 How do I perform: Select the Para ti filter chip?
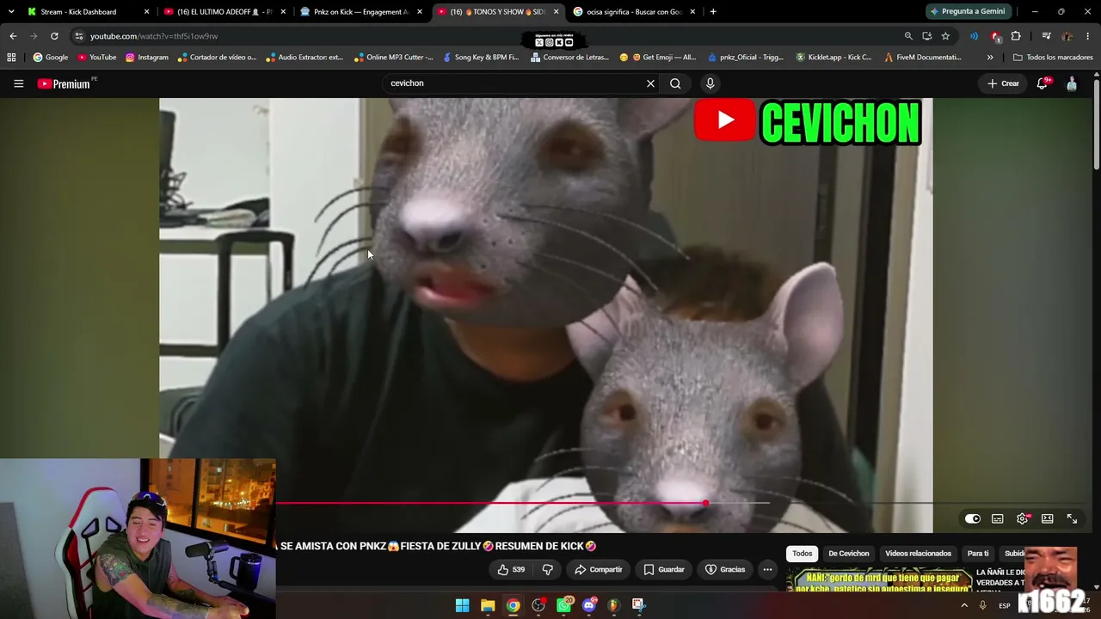[x=978, y=554]
